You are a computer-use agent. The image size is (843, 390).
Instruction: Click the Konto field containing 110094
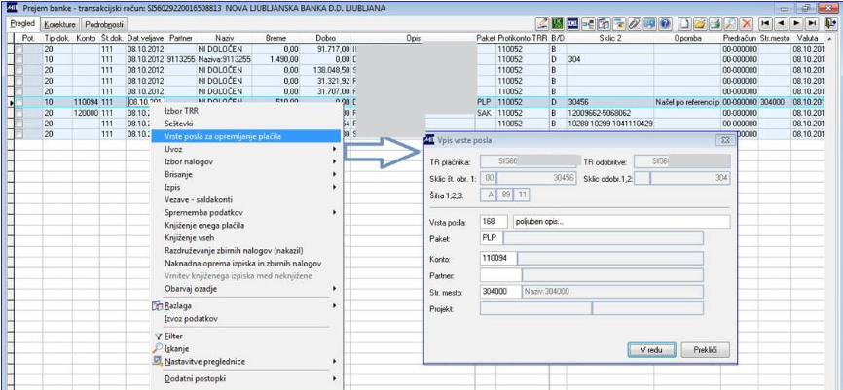tap(498, 259)
